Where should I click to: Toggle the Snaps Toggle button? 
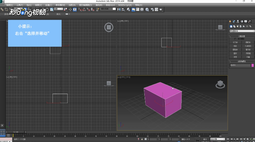[x=80, y=9]
